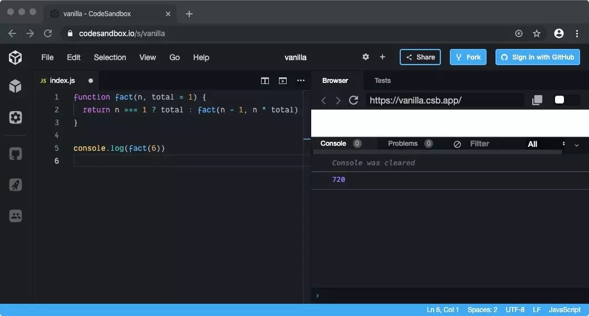Open Chrome three-dot menu
Image resolution: width=589 pixels, height=316 pixels.
(x=577, y=33)
